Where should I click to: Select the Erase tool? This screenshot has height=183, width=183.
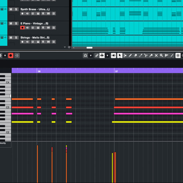pyautogui.click(x=135, y=56)
